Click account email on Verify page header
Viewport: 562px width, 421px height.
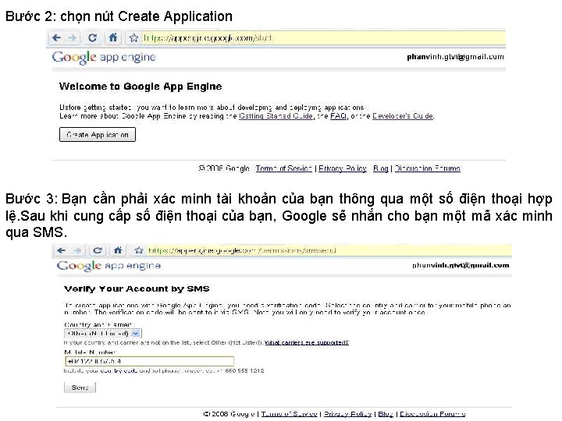click(x=461, y=265)
